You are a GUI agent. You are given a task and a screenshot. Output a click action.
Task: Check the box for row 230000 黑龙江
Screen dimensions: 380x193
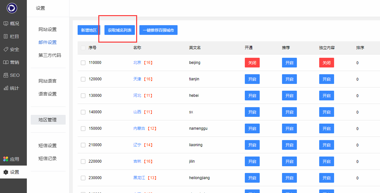coord(83,178)
